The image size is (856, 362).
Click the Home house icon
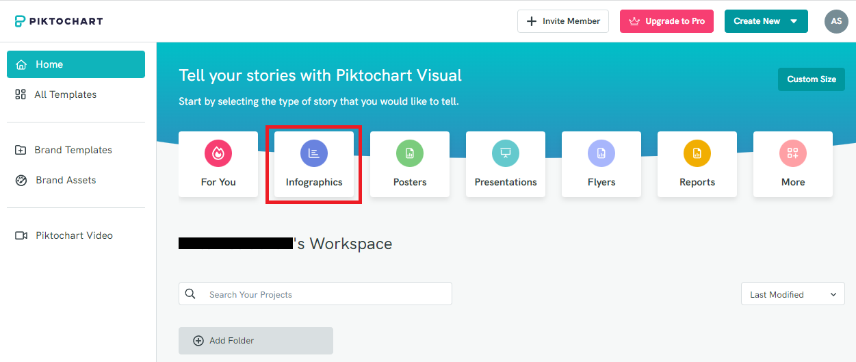pyautogui.click(x=21, y=64)
